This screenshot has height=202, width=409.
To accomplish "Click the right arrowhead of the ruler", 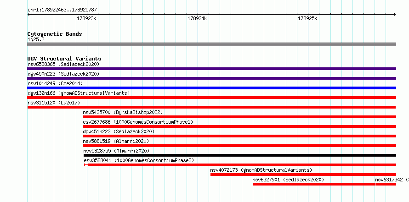I will [395, 14].
